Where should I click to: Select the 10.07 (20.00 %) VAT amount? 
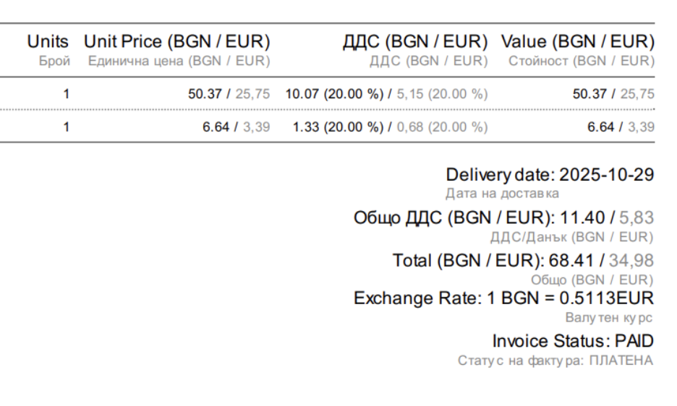pos(336,94)
